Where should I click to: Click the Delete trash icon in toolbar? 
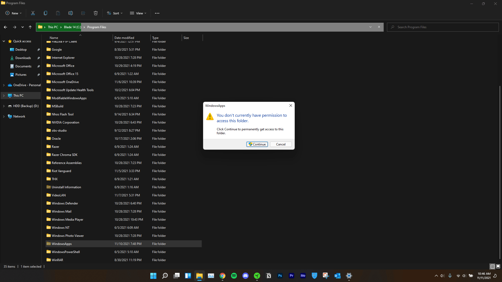point(96,13)
